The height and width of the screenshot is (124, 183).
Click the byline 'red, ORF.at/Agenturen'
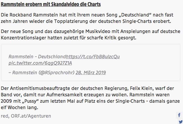pyautogui.click(x=26, y=116)
